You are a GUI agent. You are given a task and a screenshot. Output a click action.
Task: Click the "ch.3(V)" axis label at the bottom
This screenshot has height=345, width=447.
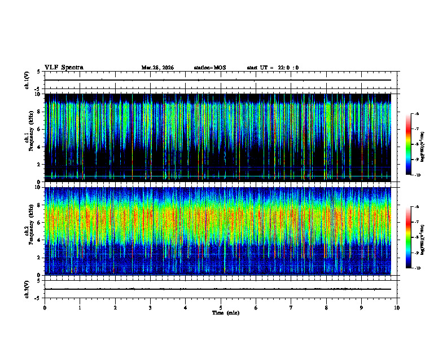(27, 289)
